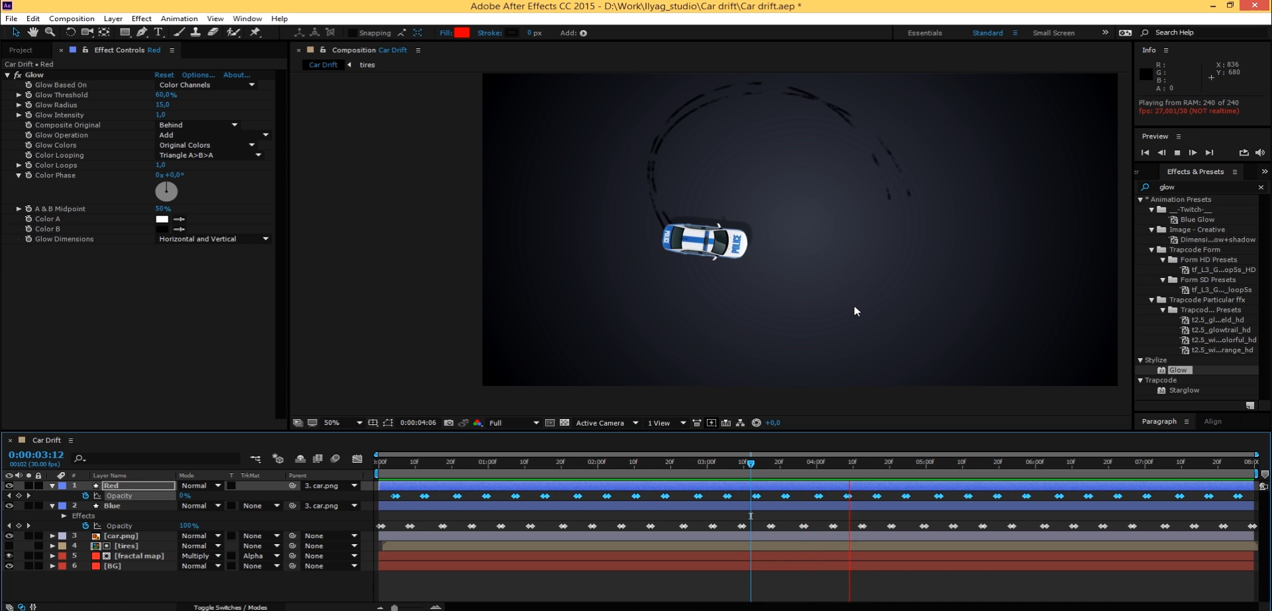The image size is (1272, 611).
Task: Adjust the Color Phase dial
Action: (166, 191)
